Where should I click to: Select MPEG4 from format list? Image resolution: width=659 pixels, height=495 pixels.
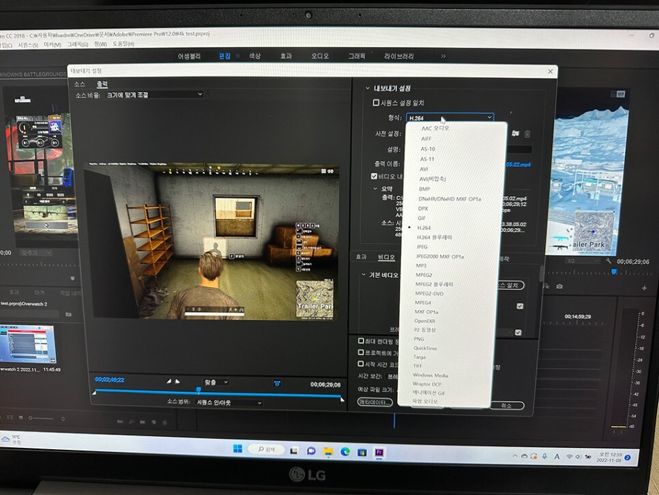(423, 302)
